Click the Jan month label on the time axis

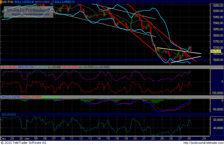pyautogui.click(x=27, y=139)
